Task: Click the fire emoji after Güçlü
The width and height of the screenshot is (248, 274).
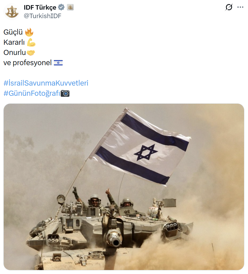Action: [29, 32]
